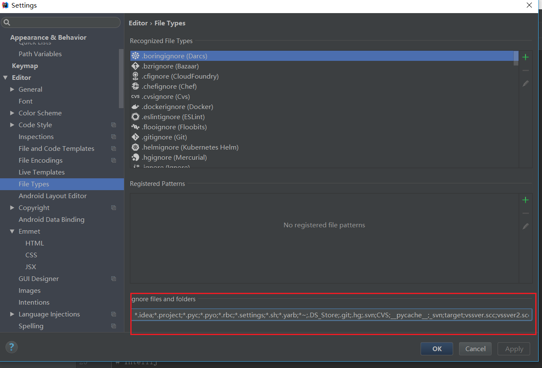Click the .hgignore Mercurial icon

tap(135, 157)
